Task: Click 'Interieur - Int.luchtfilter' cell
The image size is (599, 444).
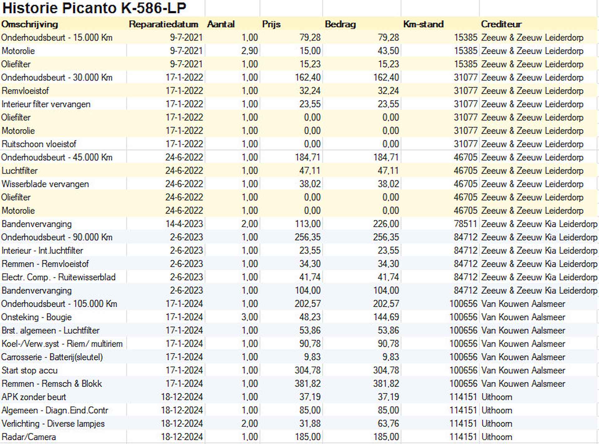Action: pyautogui.click(x=42, y=251)
